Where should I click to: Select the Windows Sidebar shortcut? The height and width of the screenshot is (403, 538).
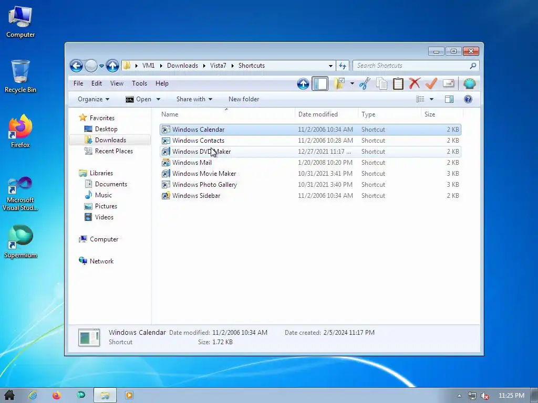click(x=310, y=195)
